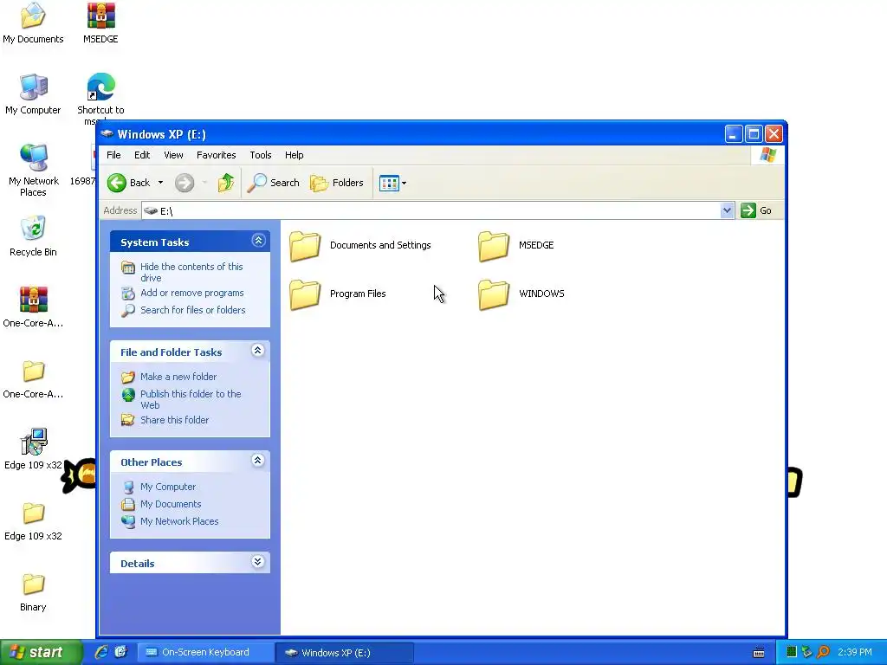Collapse the System Tasks panel
The image size is (887, 665).
(x=258, y=241)
